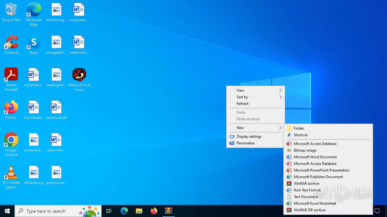
Task: Select the weekstran... Word document
Action: (x=79, y=45)
